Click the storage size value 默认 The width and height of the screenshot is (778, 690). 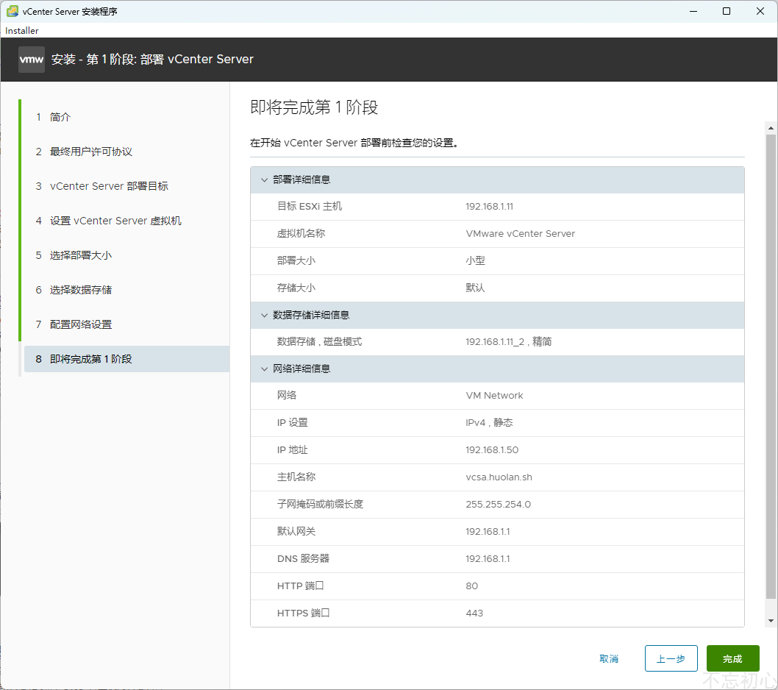pos(475,288)
